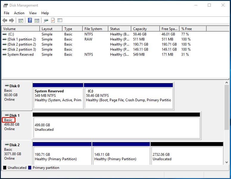
Task: Click the scroll up arrow in disk pane
Action: coord(227,83)
